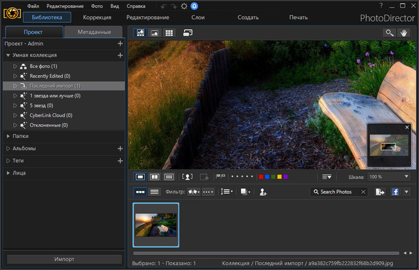Activate the zoom magnifier tool
This screenshot has width=419, height=270.
[x=390, y=32]
